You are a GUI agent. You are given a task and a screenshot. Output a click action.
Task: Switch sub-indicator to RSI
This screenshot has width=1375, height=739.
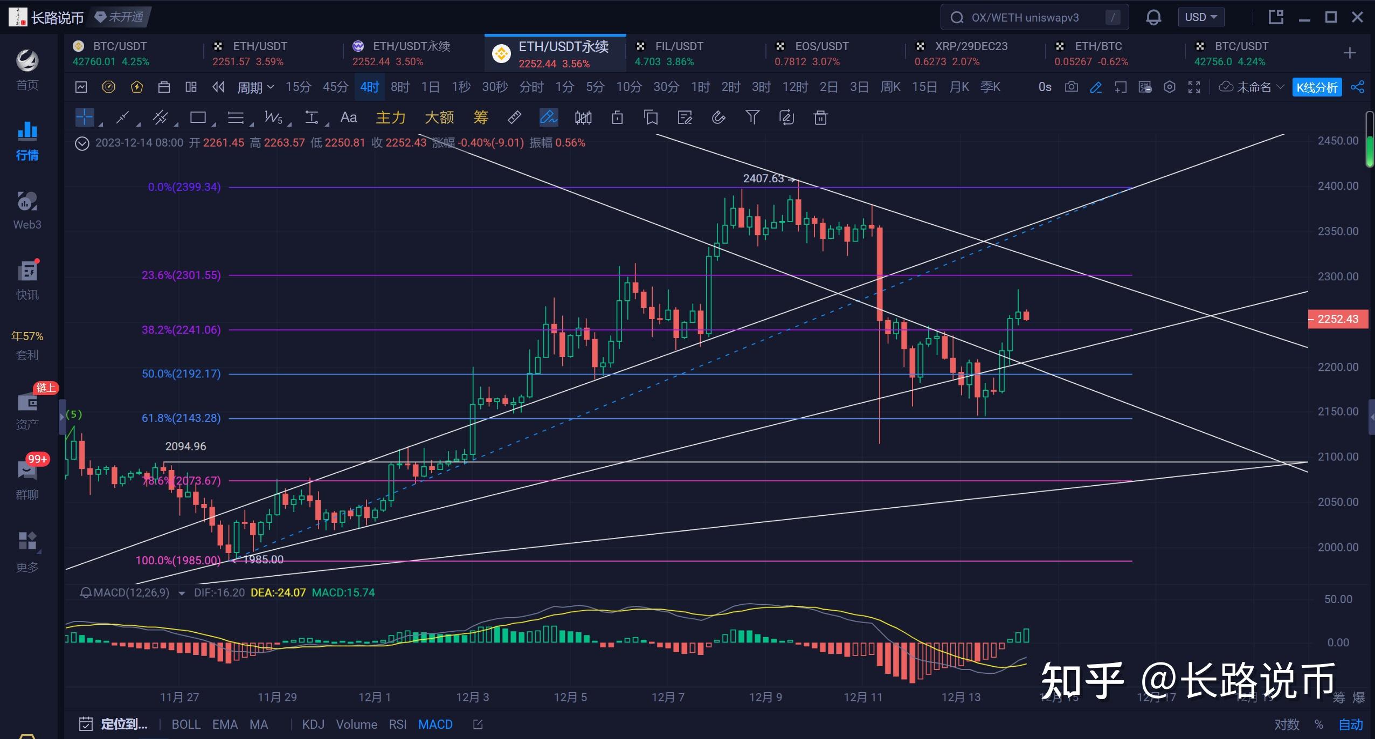tap(398, 724)
